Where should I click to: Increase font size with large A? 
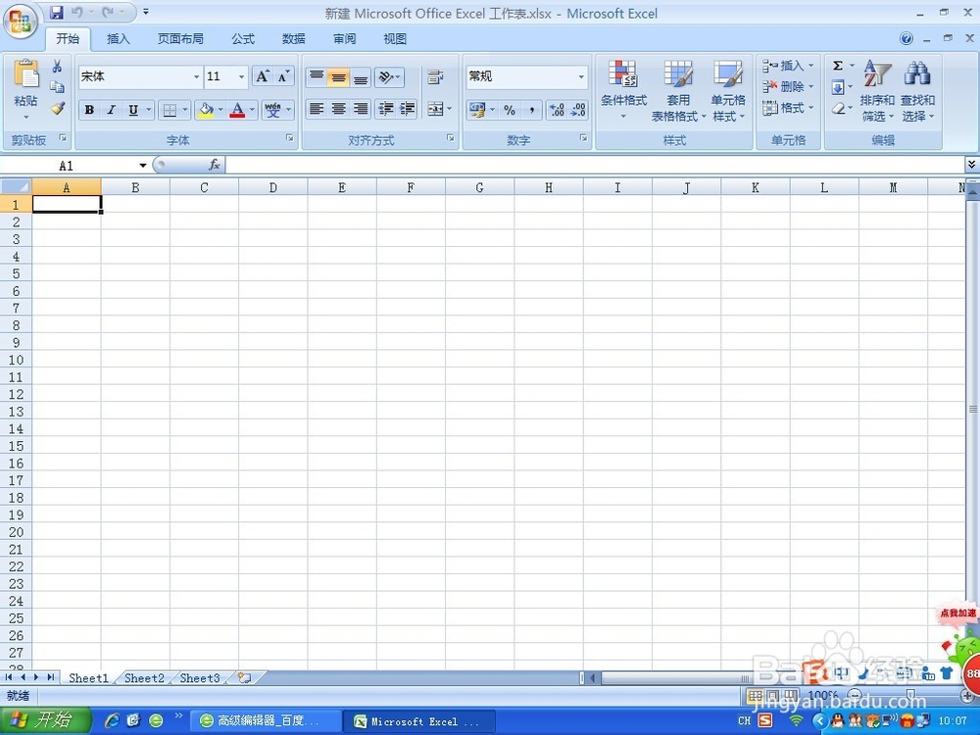(263, 76)
